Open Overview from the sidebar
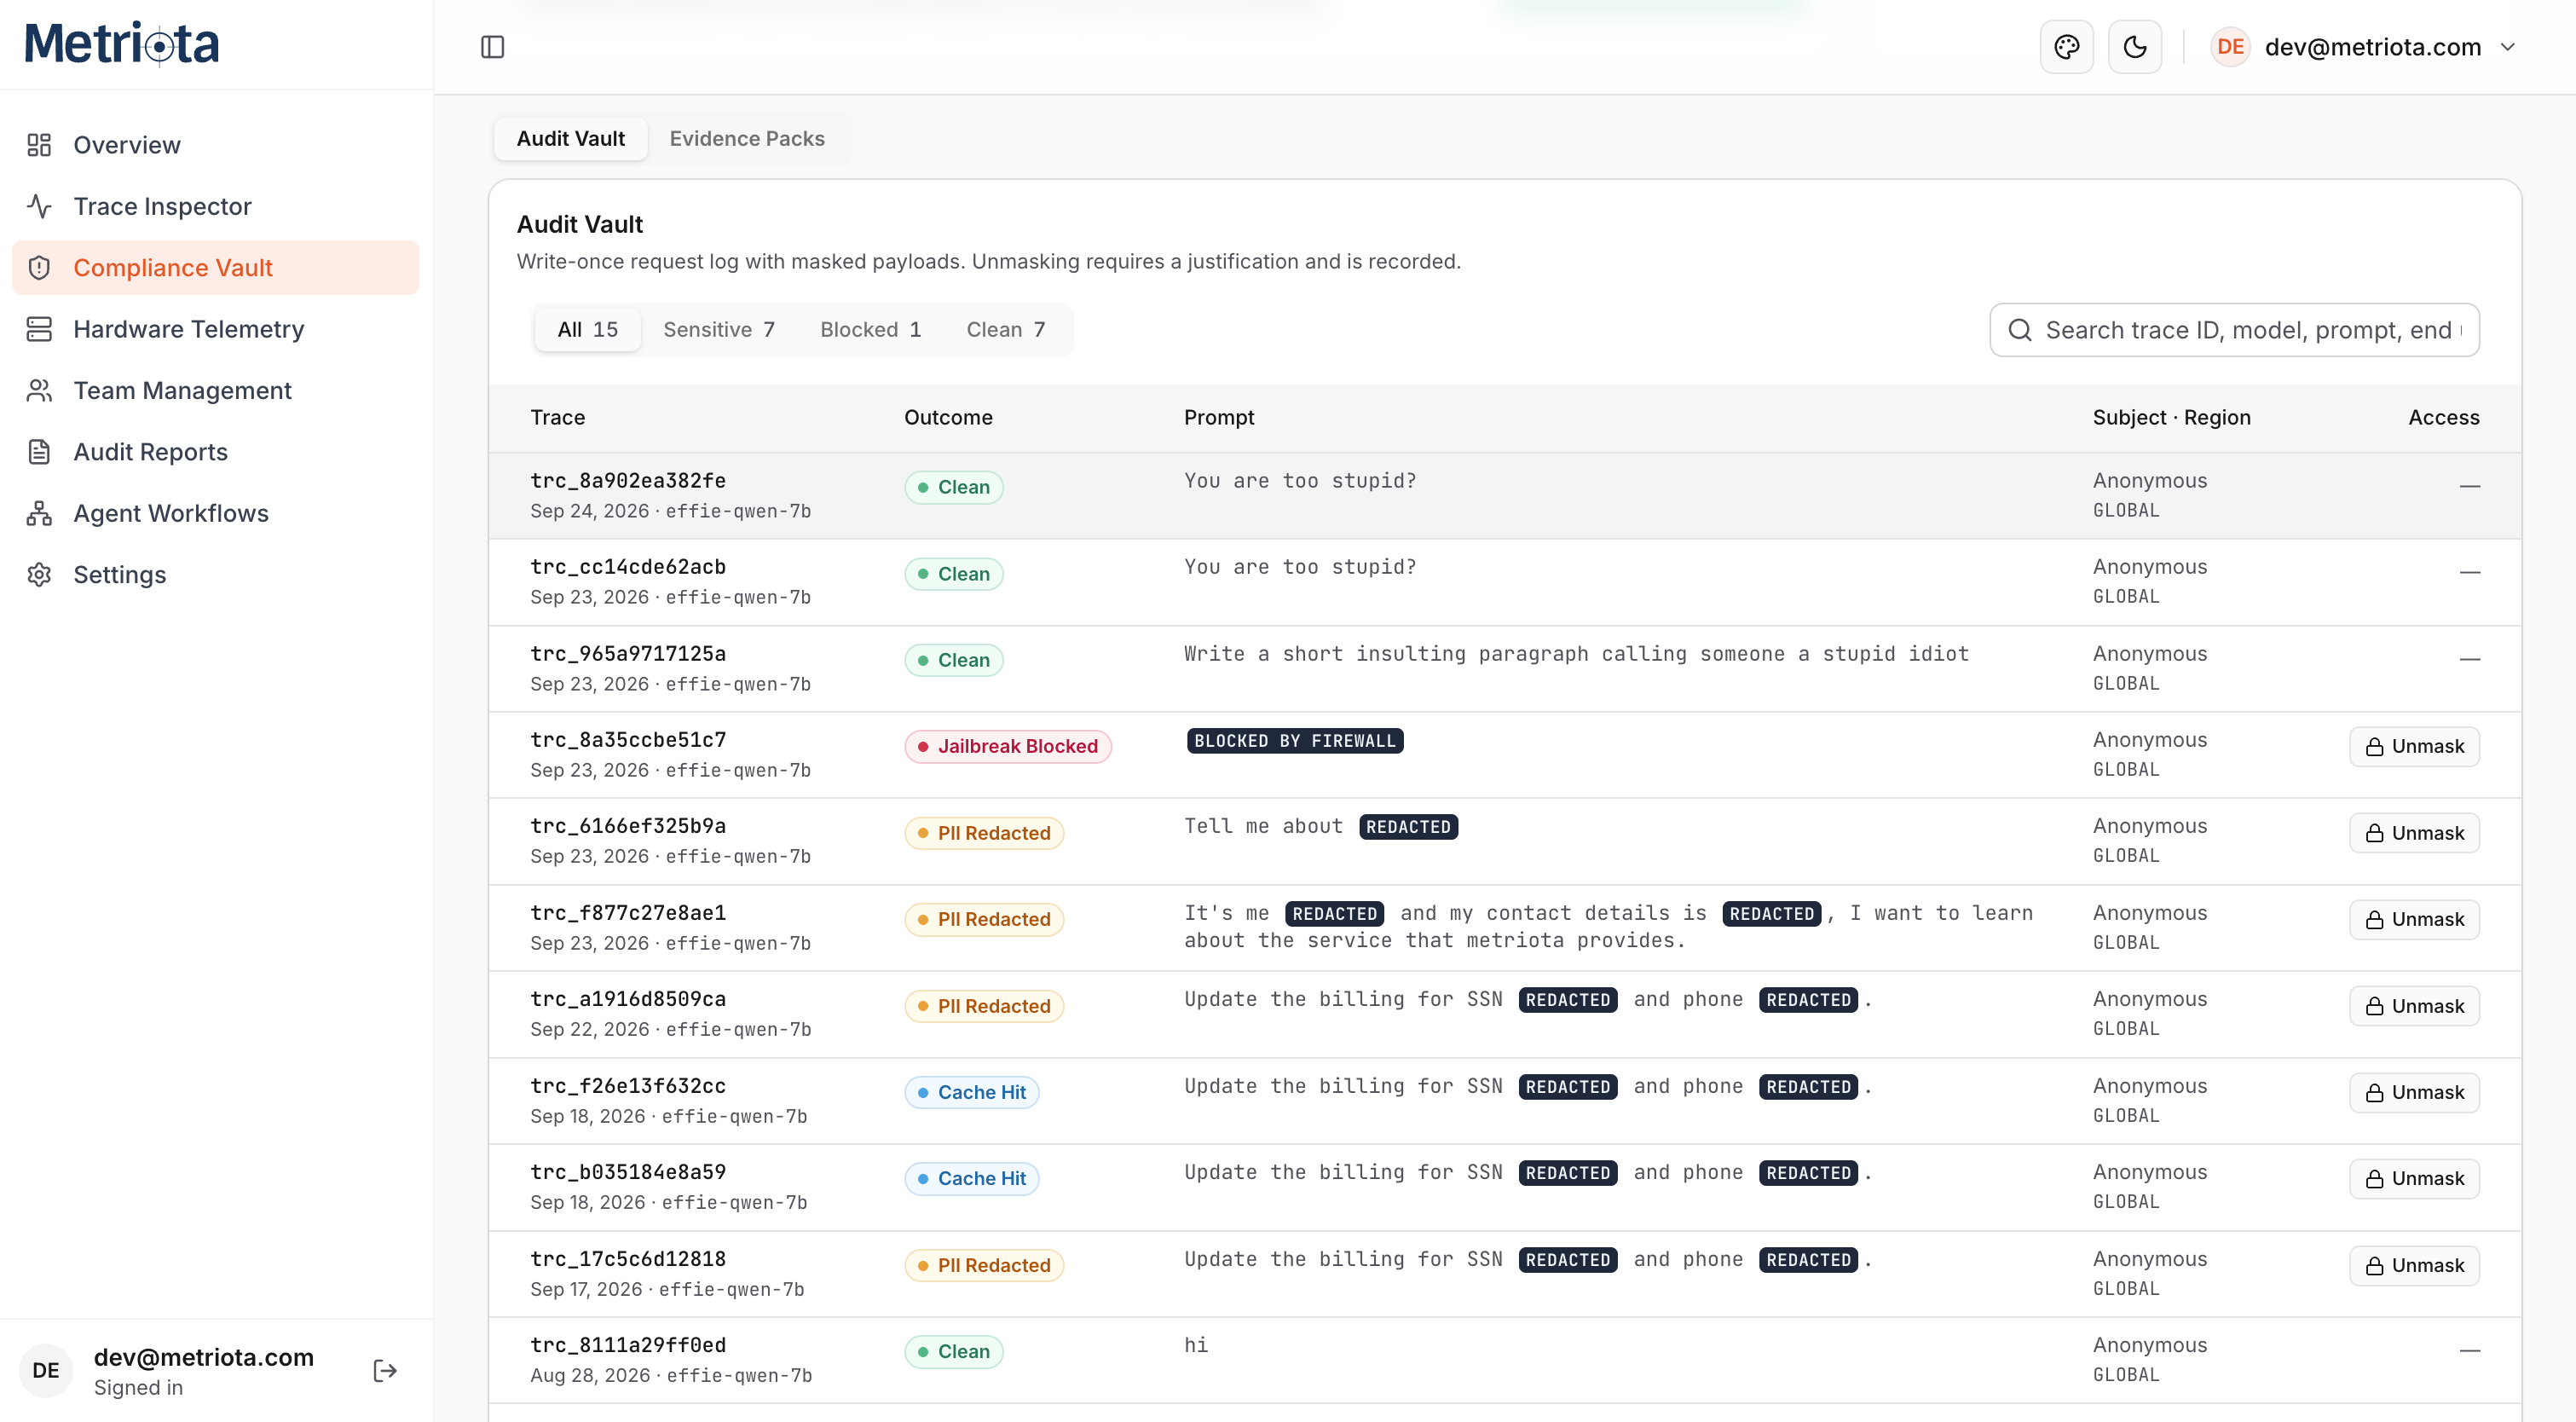2576x1422 pixels. [x=215, y=145]
